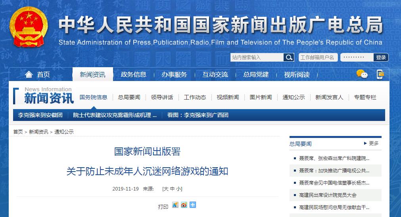Select the 新闻发言人 sub-menu item

tap(329, 97)
